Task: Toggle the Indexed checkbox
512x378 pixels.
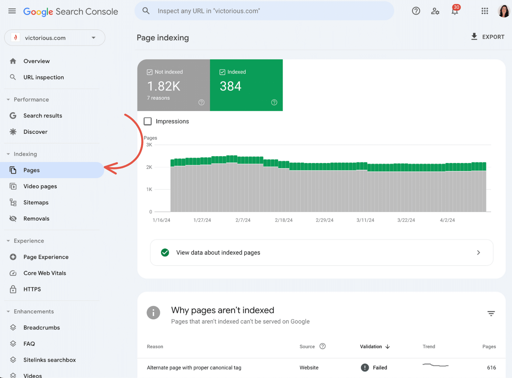Action: 222,72
